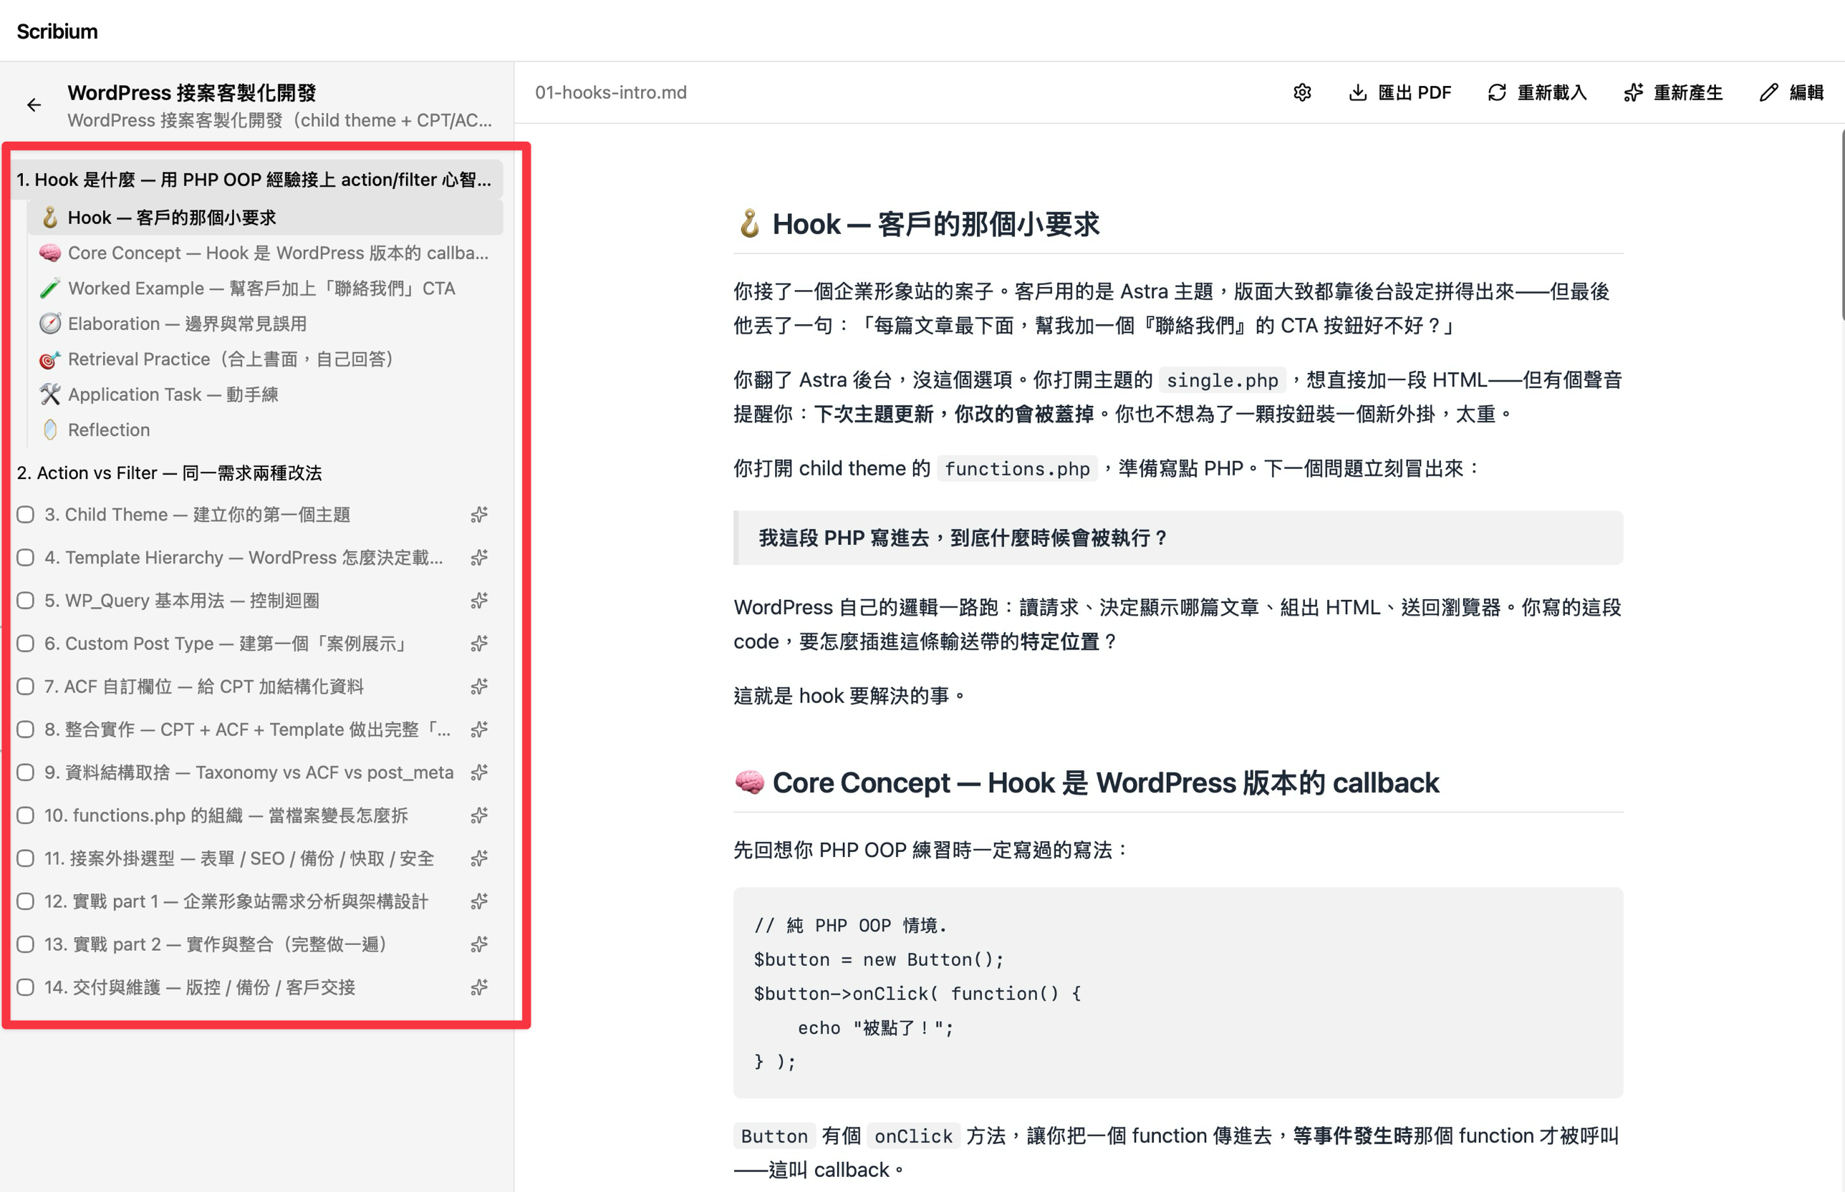Check the box for 10. functions.php 的組織
The image size is (1845, 1192).
tap(26, 815)
